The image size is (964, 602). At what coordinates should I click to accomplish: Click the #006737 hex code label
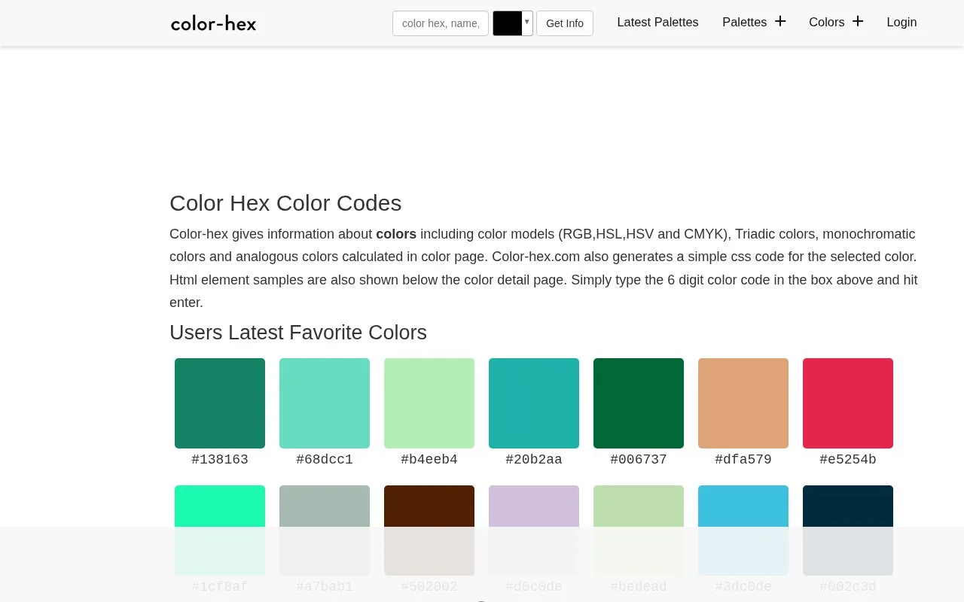click(639, 459)
